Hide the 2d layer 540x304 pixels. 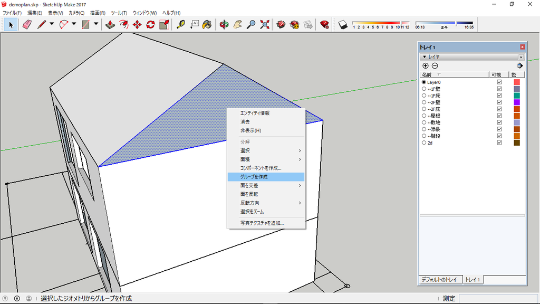499,142
